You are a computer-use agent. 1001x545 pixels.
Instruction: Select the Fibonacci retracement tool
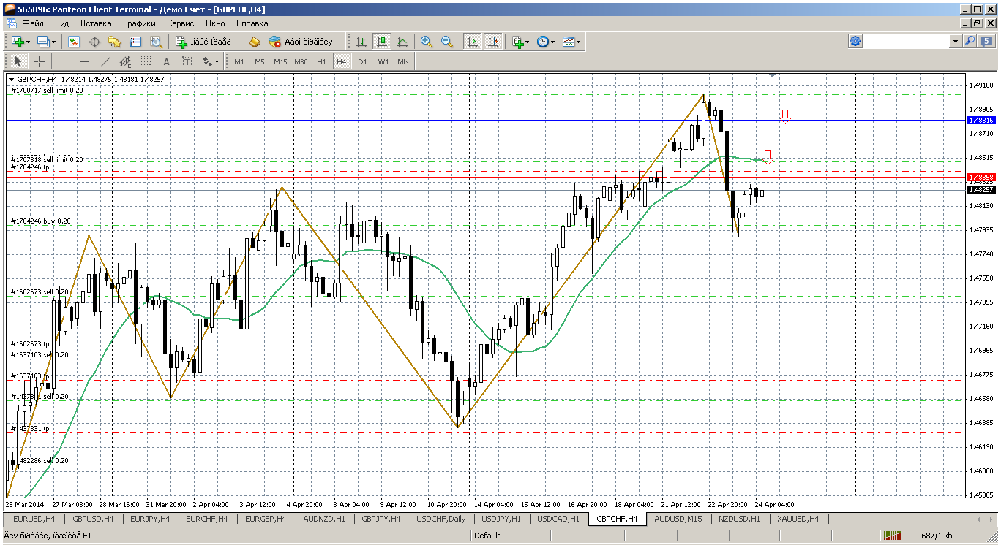tap(146, 62)
